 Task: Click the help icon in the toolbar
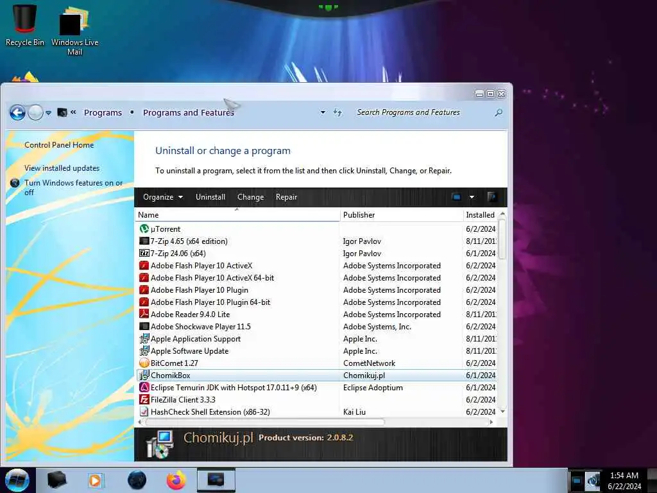point(492,197)
